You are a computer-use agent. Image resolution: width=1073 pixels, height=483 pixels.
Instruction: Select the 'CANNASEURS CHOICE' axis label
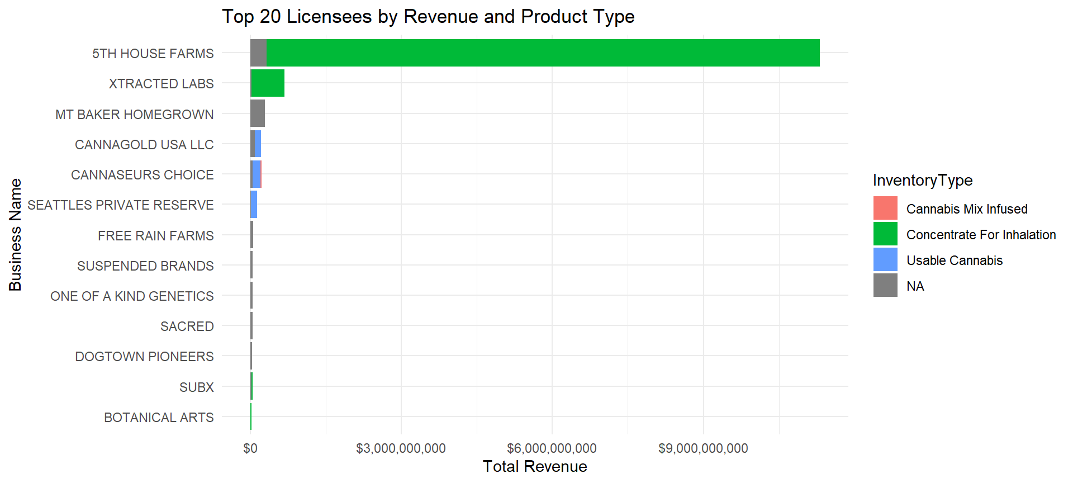tap(142, 175)
